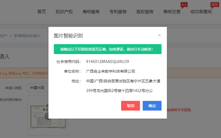Click the red 取消 button
Image resolution: width=221 pixels, height=138 pixels.
(131, 106)
